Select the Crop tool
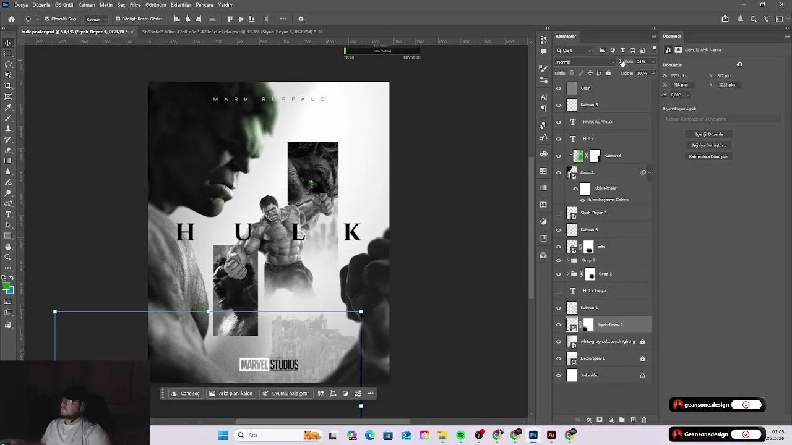The image size is (792, 445). [8, 86]
